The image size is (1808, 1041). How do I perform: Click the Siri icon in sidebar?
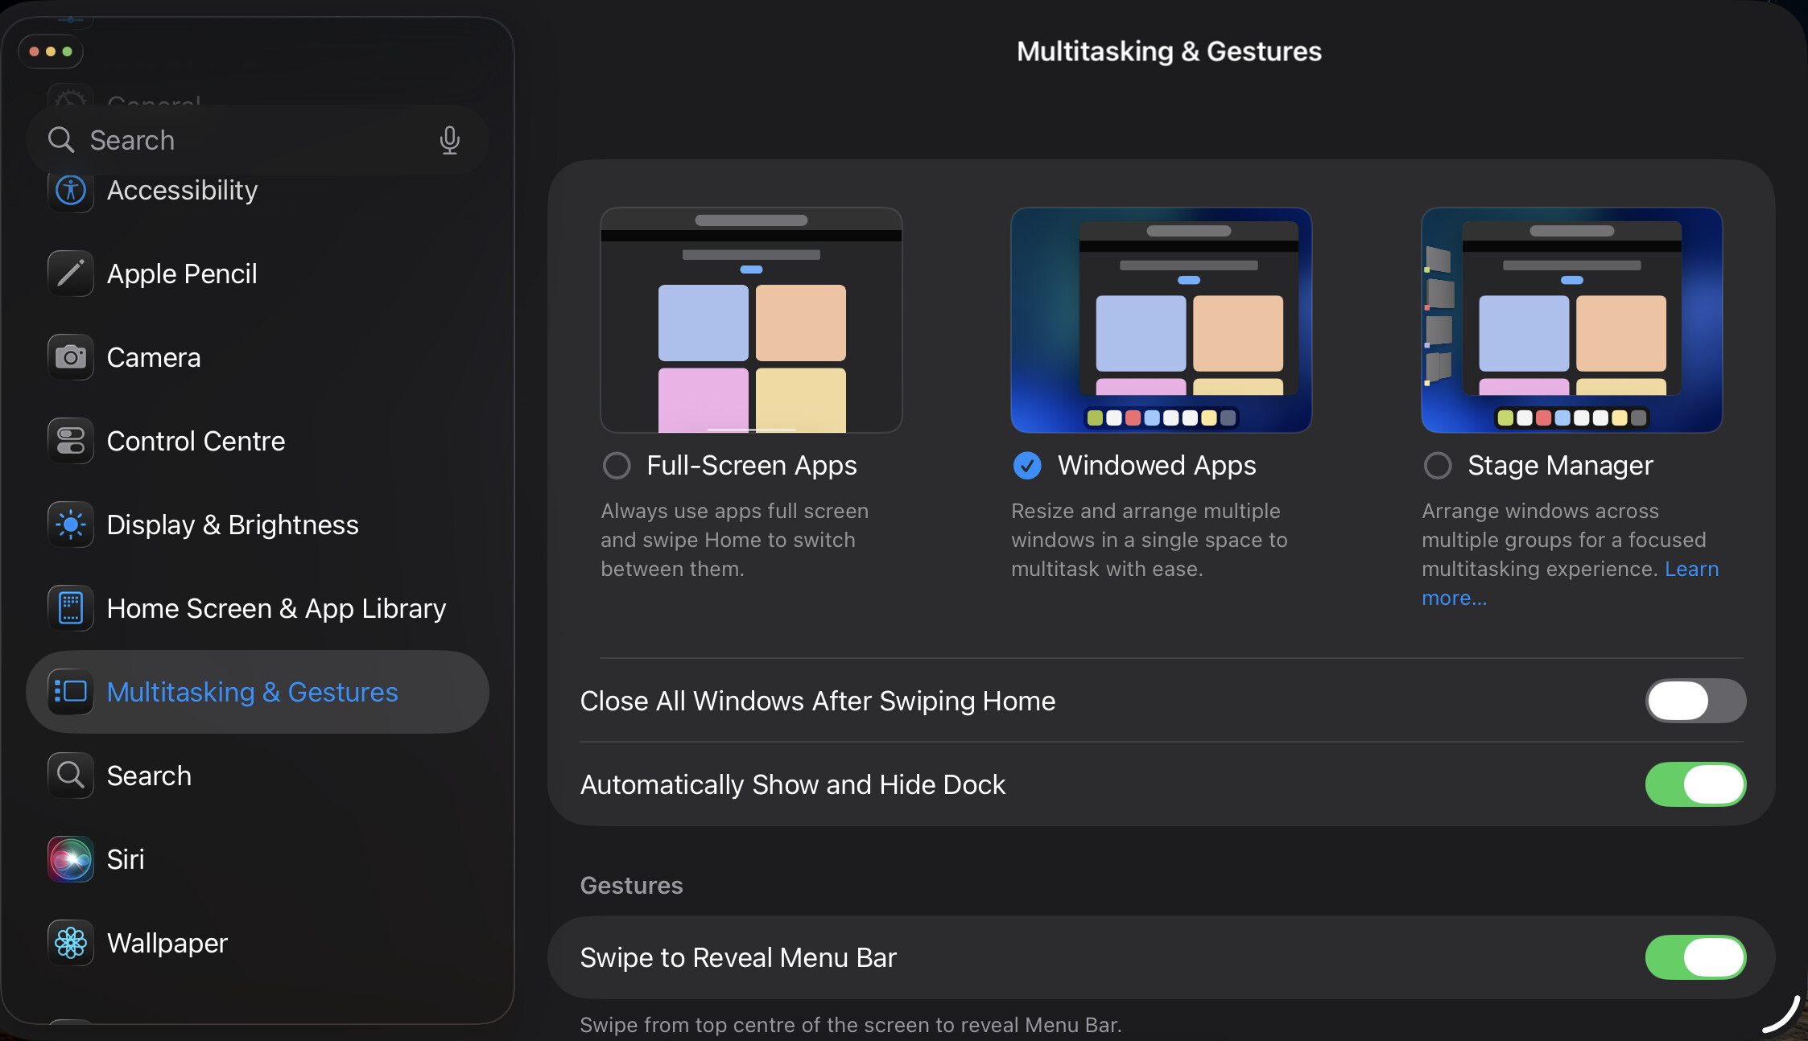[71, 859]
